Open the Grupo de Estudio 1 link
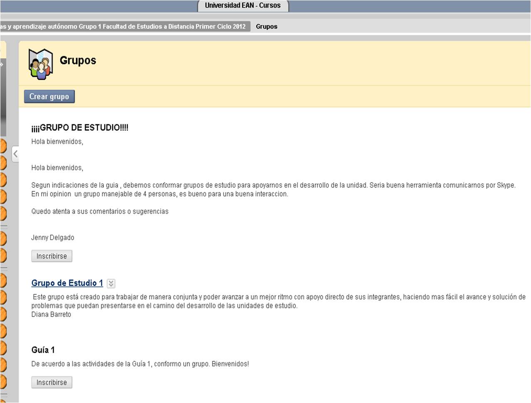Image resolution: width=531 pixels, height=403 pixels. click(67, 283)
